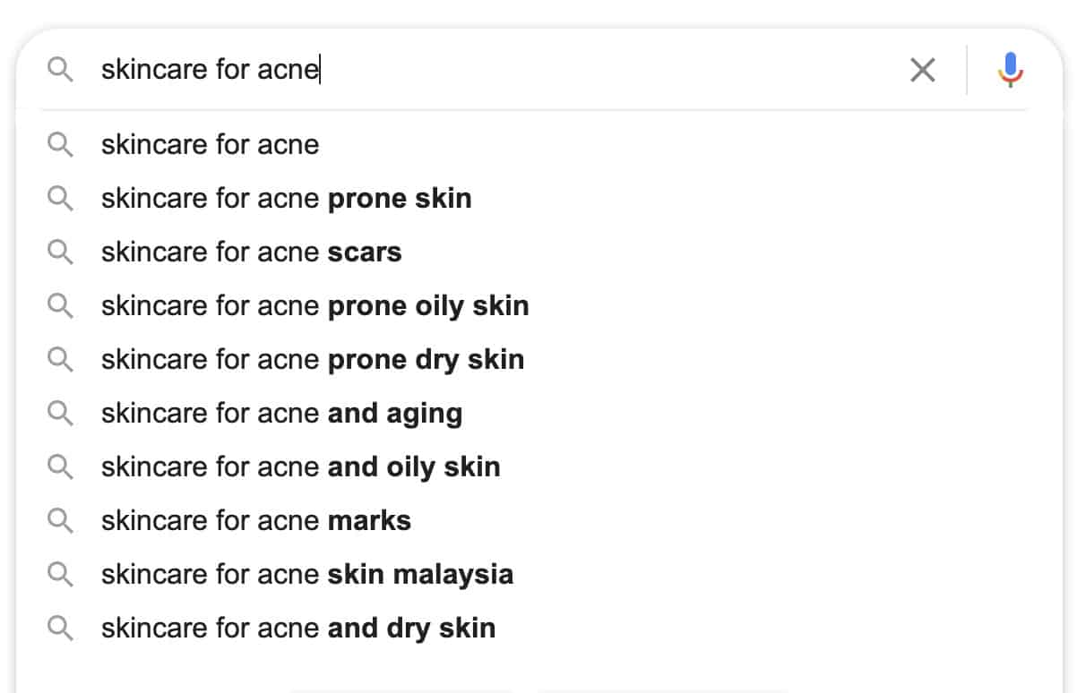1077x693 pixels.
Task: Click the magnifier icon next to 'skincare for acne skin malaysia'
Action: tap(60, 574)
